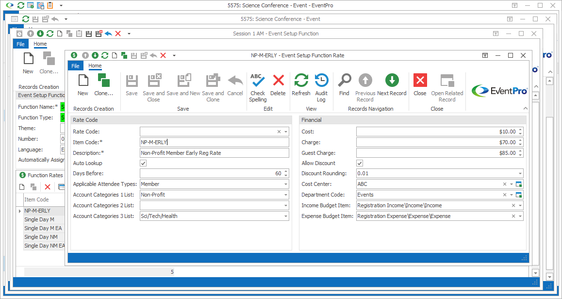Image resolution: width=562 pixels, height=299 pixels.
Task: Open Department Code lookup window icon
Action: (519, 195)
